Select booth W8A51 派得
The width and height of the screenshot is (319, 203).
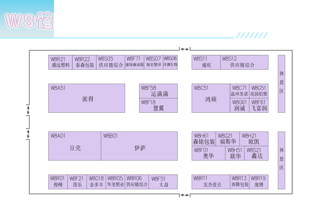(86, 98)
